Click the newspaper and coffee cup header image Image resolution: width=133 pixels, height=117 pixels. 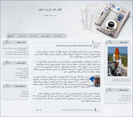112,20
